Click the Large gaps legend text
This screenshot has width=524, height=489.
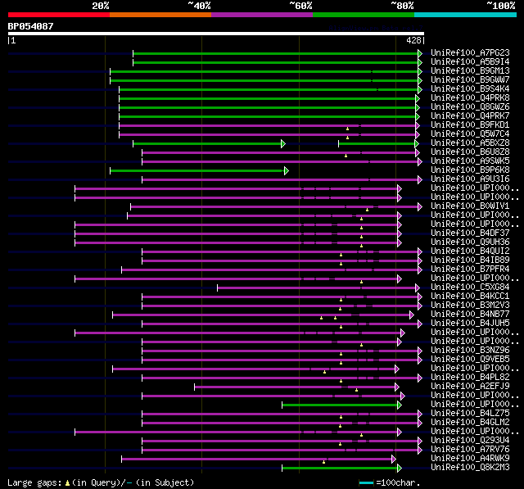click(101, 483)
